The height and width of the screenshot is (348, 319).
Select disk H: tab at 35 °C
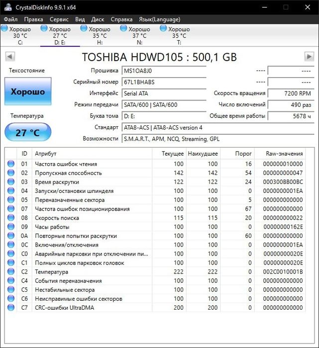click(x=100, y=35)
